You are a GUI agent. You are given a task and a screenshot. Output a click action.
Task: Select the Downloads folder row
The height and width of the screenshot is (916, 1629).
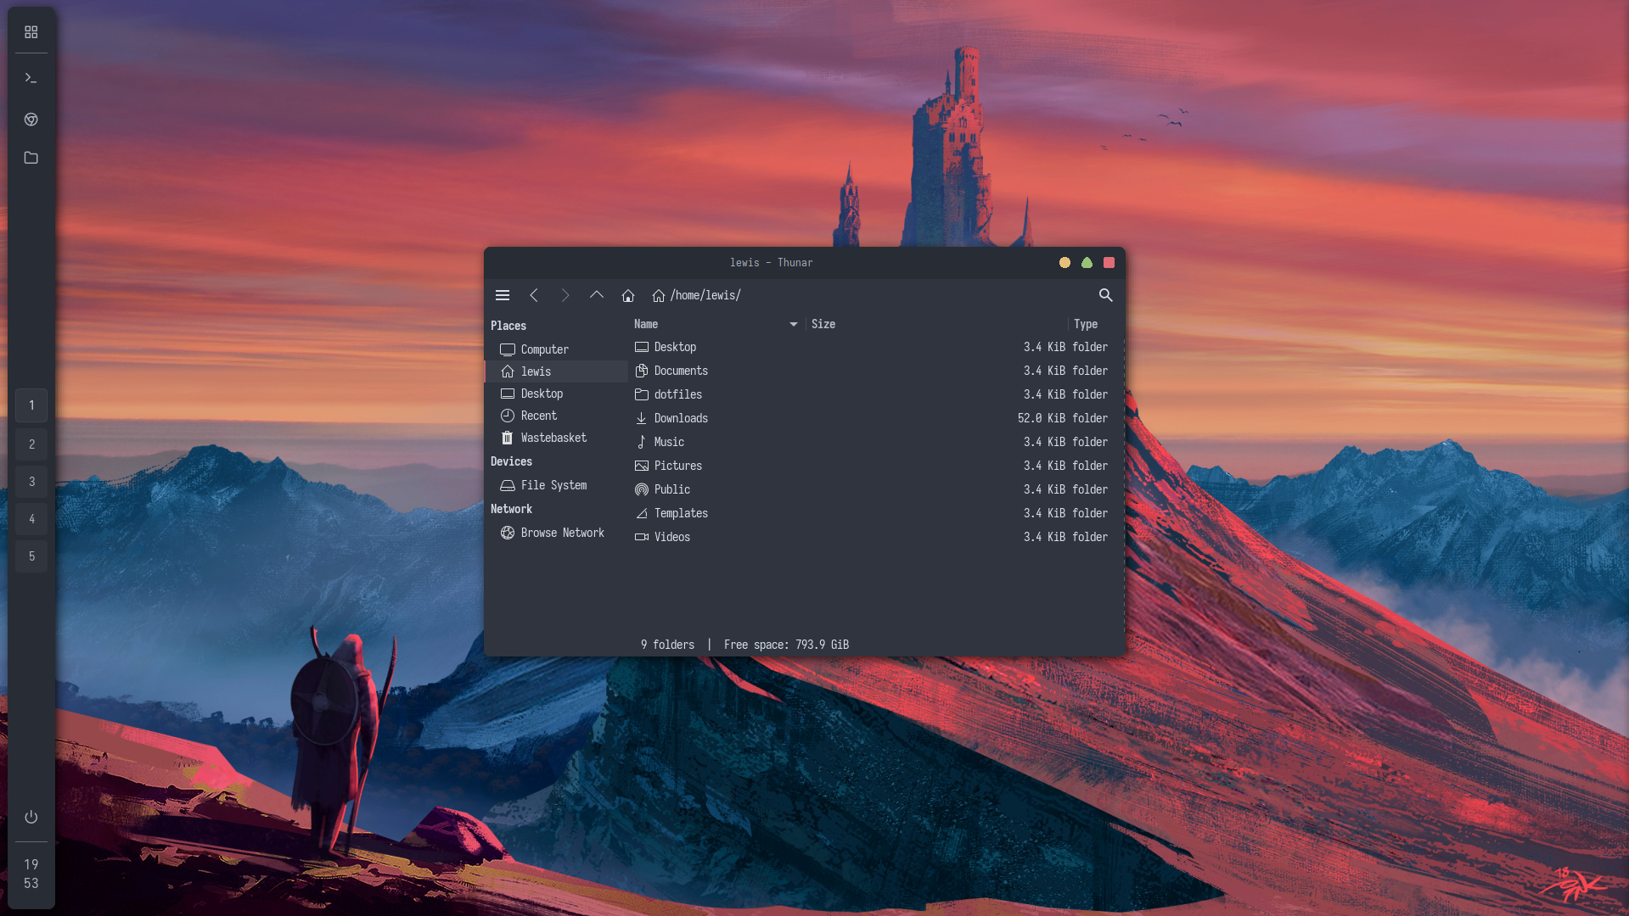coord(876,418)
